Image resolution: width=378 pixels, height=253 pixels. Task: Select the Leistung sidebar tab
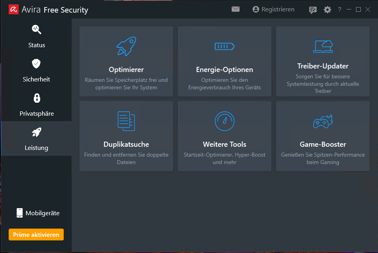point(37,139)
